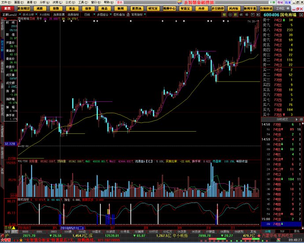Image resolution: width=304 pixels, height=243 pixels.
Task: Click the hide-side-panel arrow icon
Action: tap(258, 15)
